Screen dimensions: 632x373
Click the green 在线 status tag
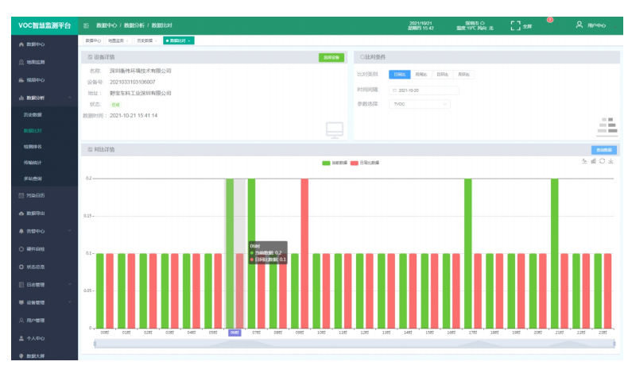116,105
